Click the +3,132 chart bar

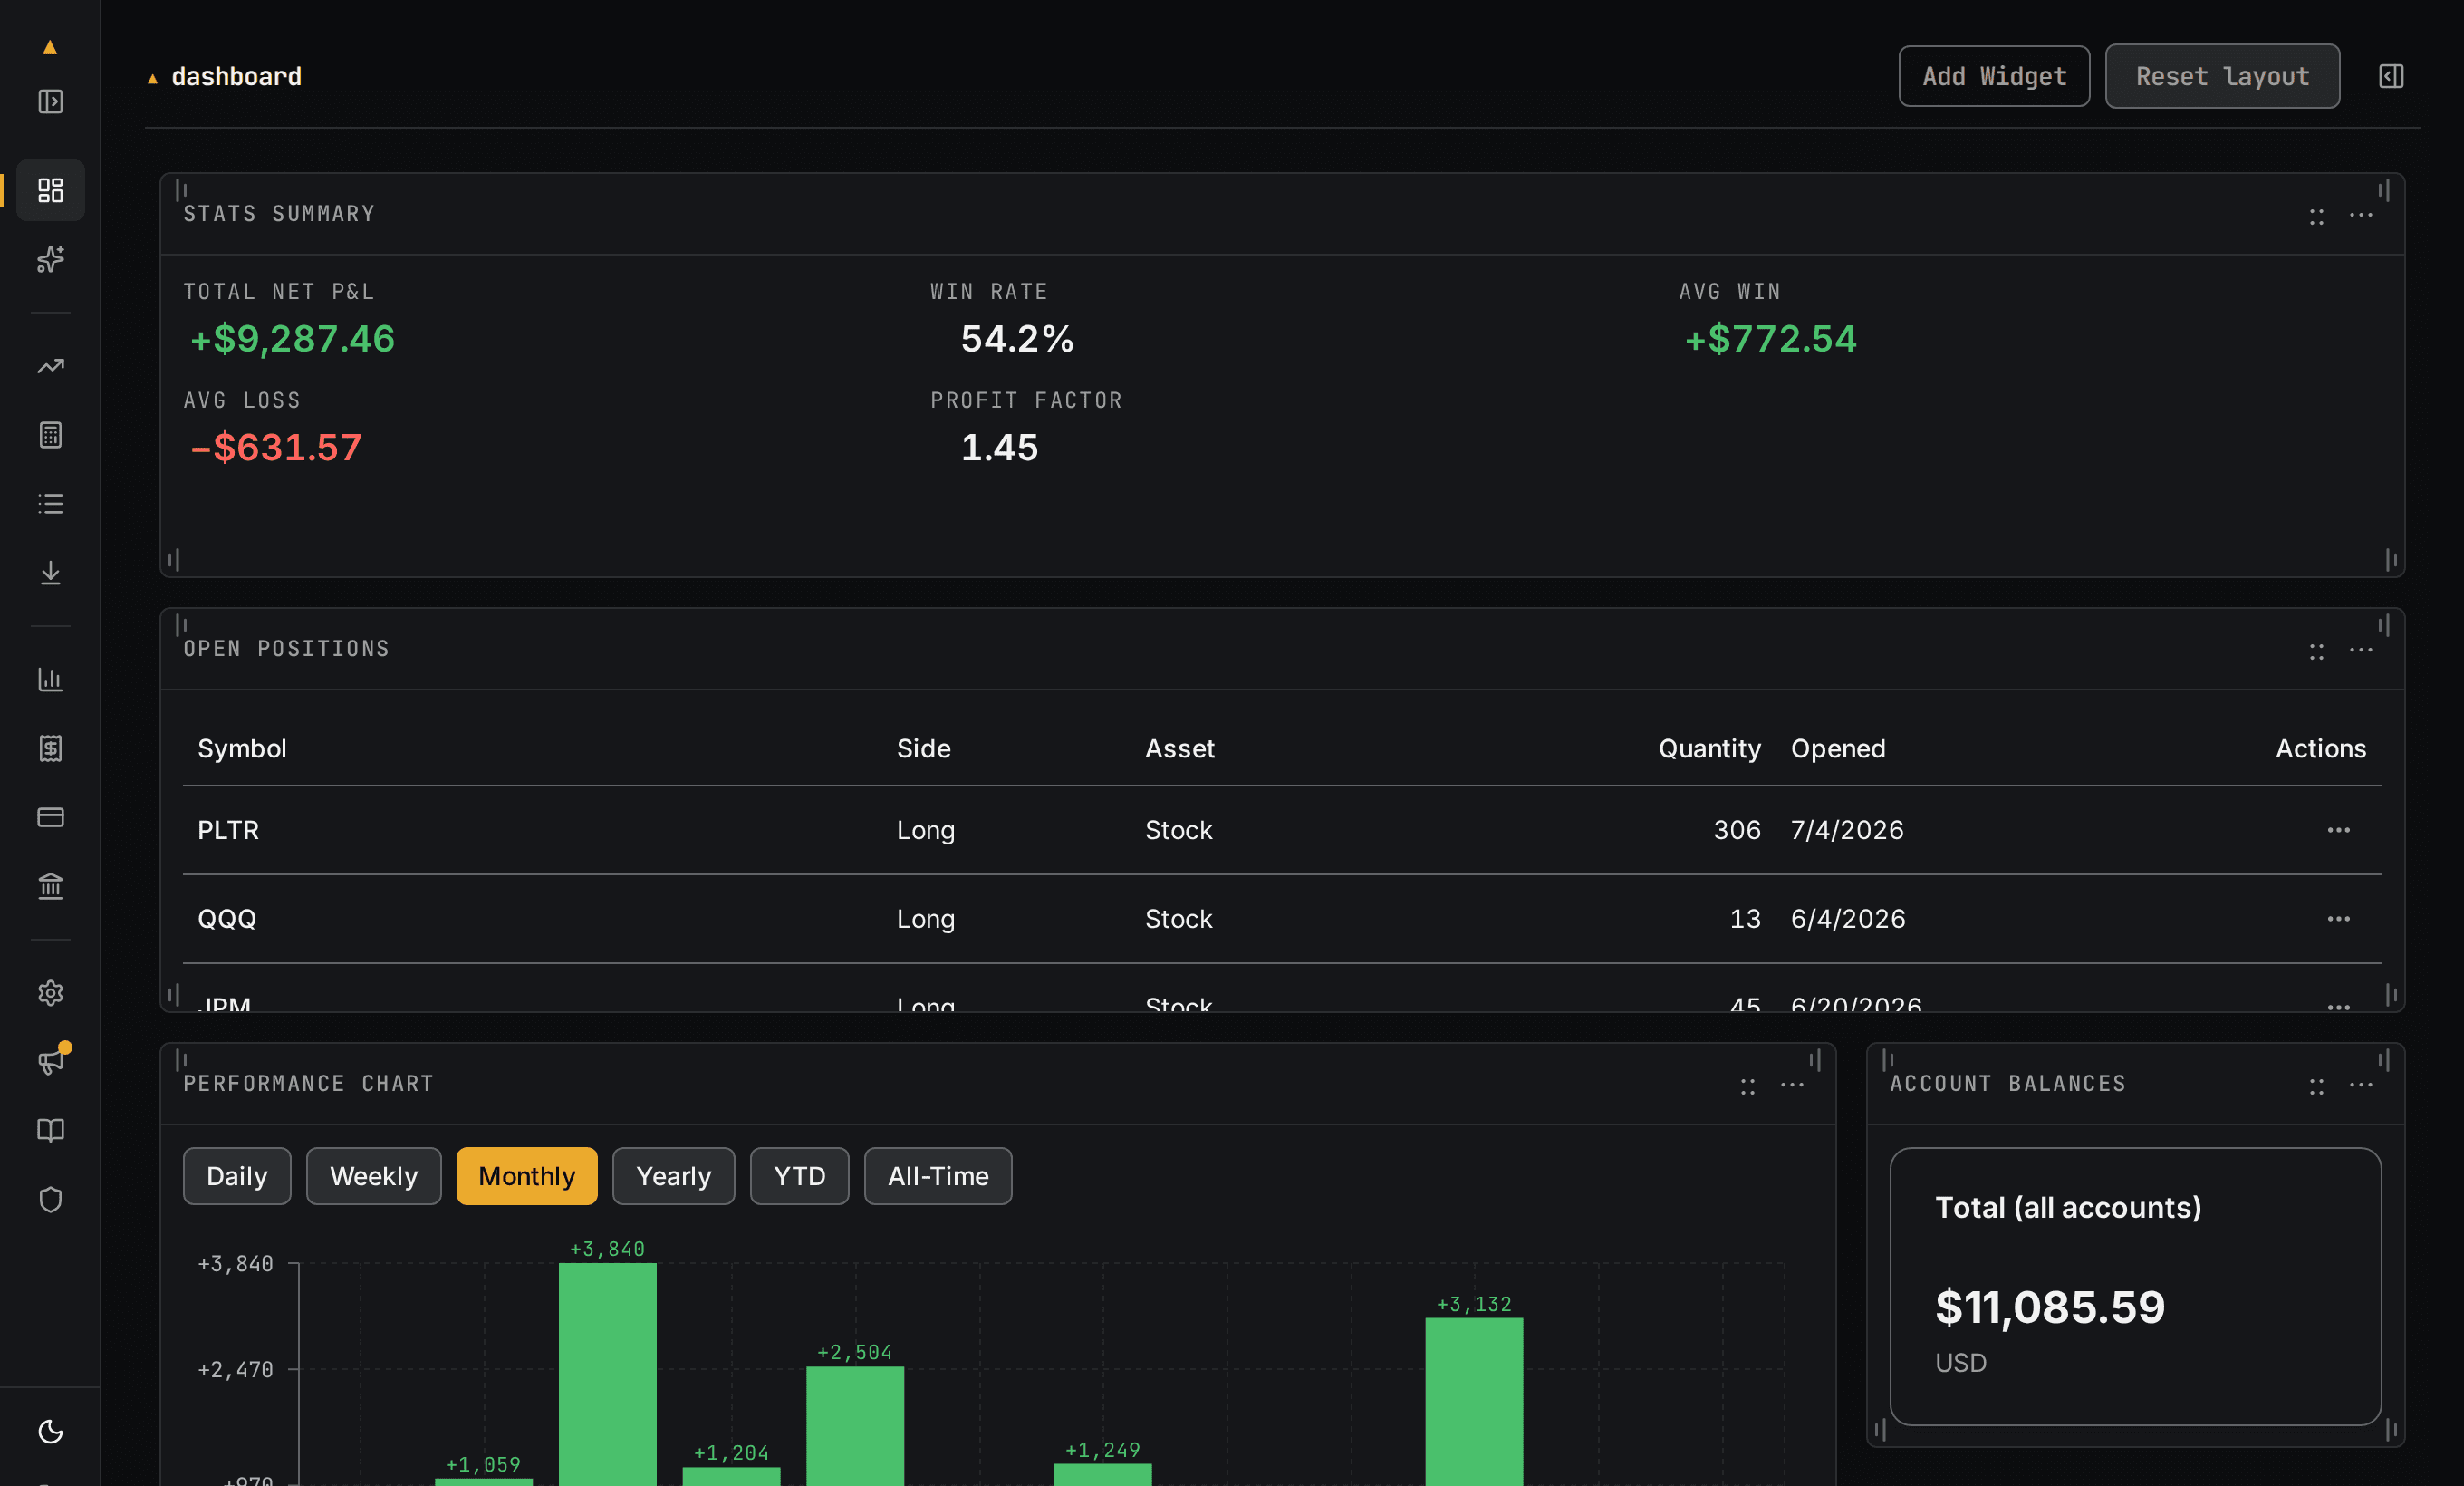click(x=1474, y=1402)
